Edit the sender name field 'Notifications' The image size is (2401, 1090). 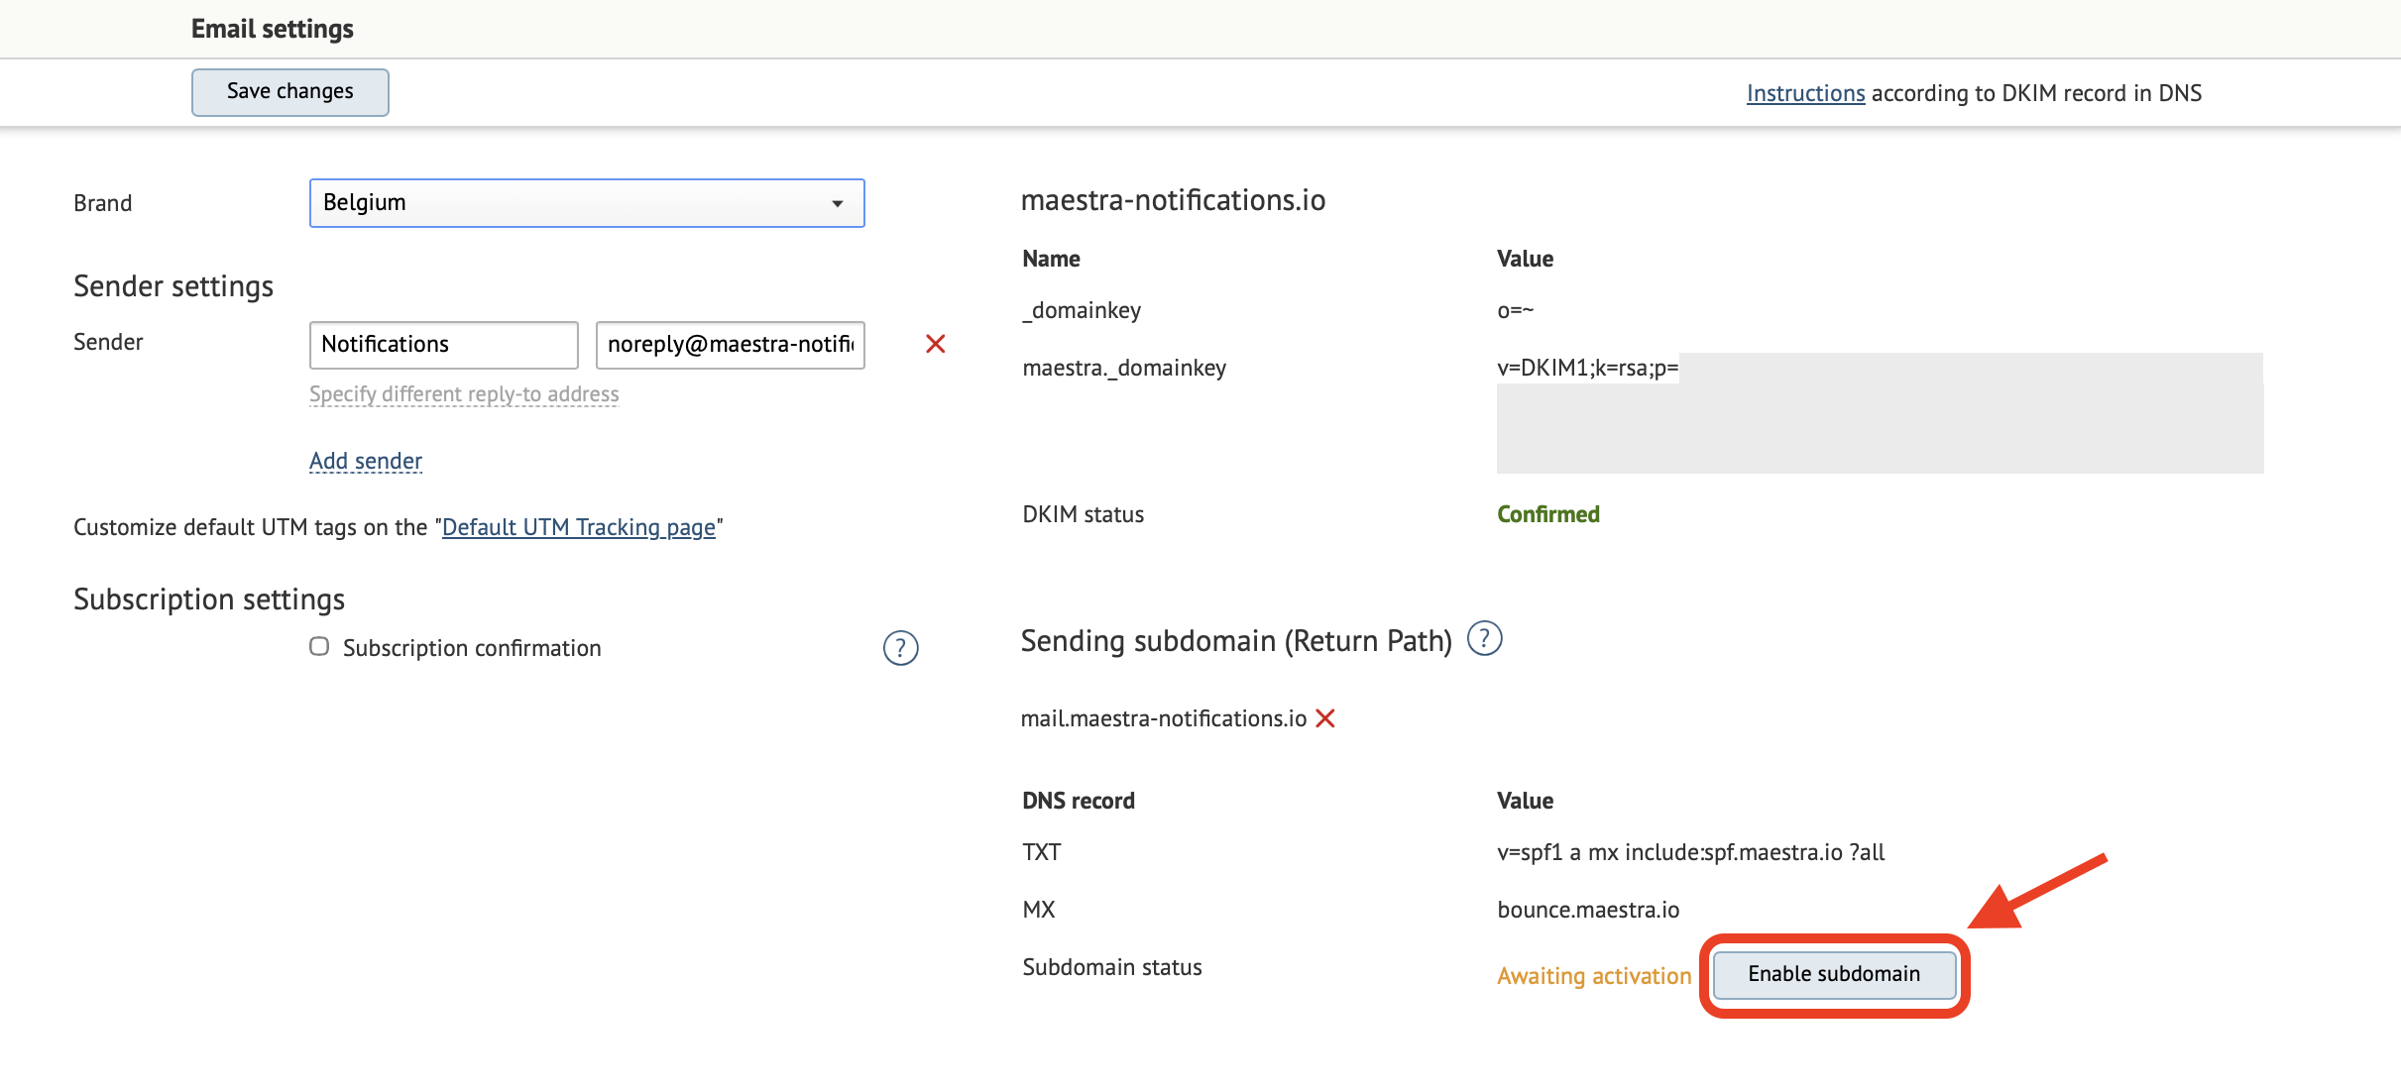tap(443, 345)
